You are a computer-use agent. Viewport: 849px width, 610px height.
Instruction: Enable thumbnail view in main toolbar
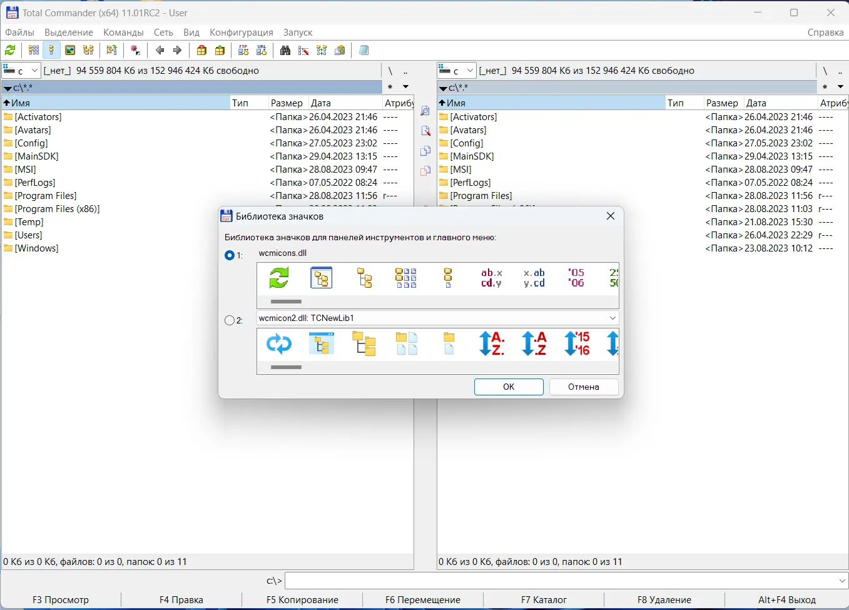pos(70,51)
